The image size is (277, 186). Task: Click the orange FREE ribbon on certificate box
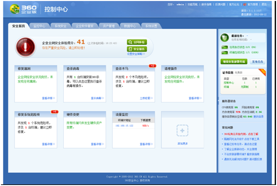coord(263,72)
